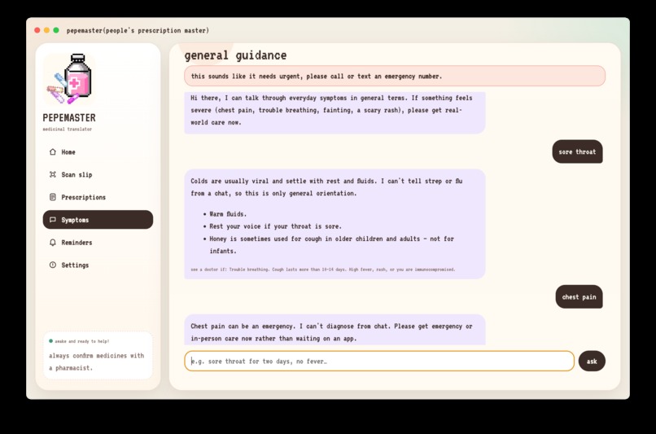Click the 'medicinal translator' subtitle
This screenshot has width=656, height=434.
pyautogui.click(x=67, y=129)
